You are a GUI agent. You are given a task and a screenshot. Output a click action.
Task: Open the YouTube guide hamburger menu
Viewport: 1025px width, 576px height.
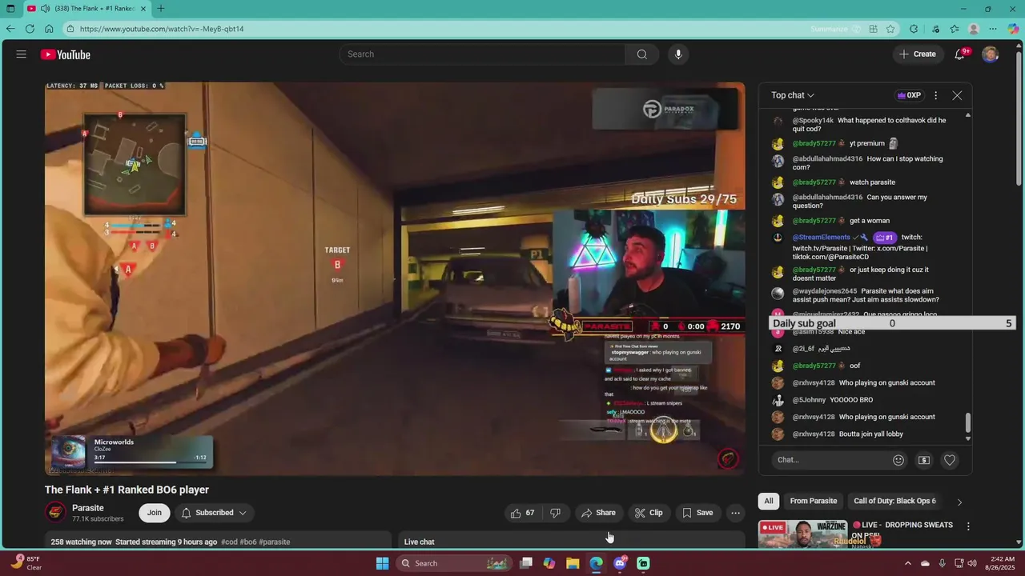(x=22, y=54)
